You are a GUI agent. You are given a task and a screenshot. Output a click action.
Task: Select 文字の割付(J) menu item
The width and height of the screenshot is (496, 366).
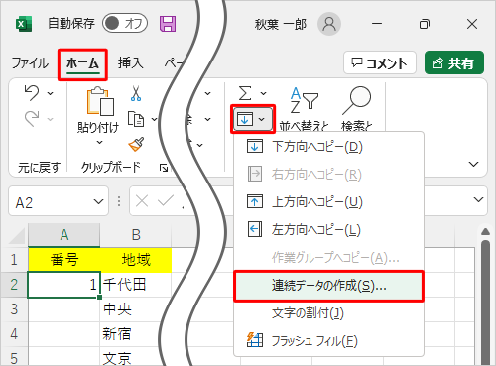pyautogui.click(x=328, y=312)
